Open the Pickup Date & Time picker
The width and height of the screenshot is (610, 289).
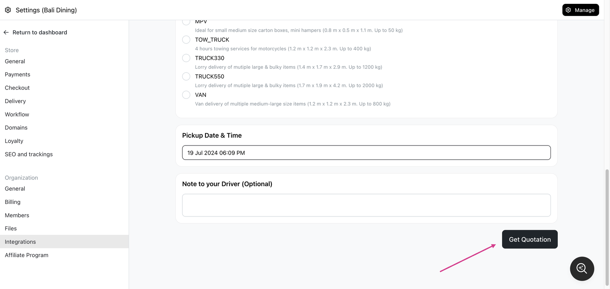366,153
